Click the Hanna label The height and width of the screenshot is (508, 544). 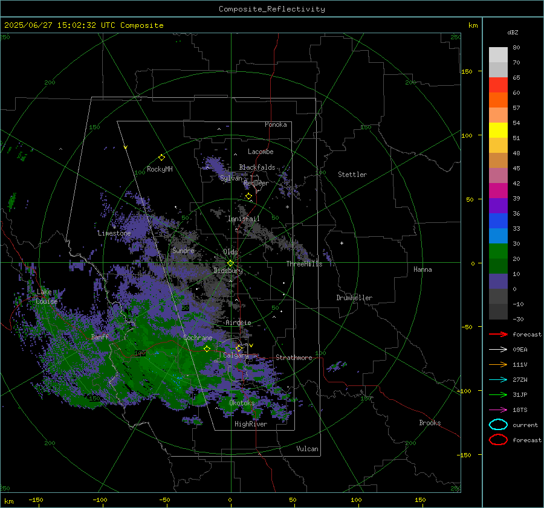423,269
